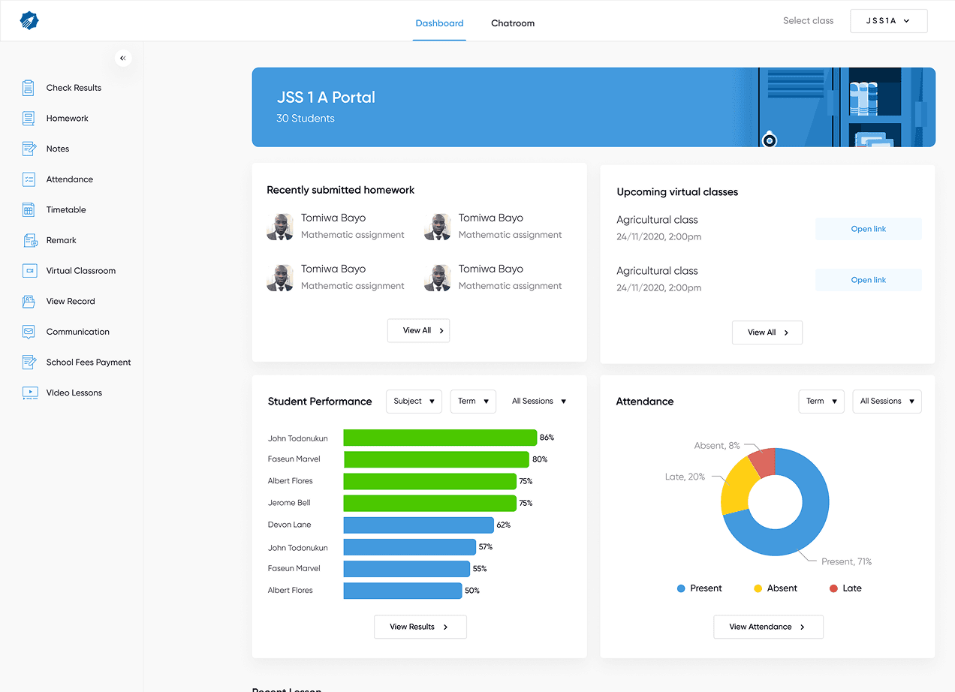Click the Communication envelope icon
This screenshot has height=692, width=955.
tap(29, 332)
